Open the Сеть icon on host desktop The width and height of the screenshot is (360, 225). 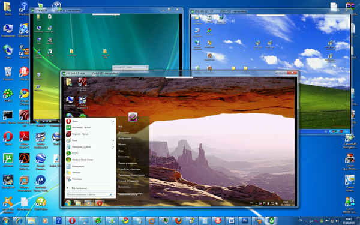point(8,52)
